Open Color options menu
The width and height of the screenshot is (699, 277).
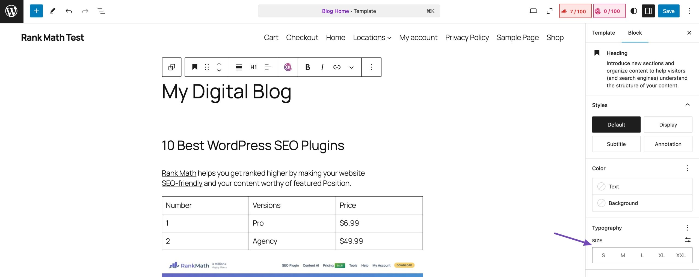(688, 168)
